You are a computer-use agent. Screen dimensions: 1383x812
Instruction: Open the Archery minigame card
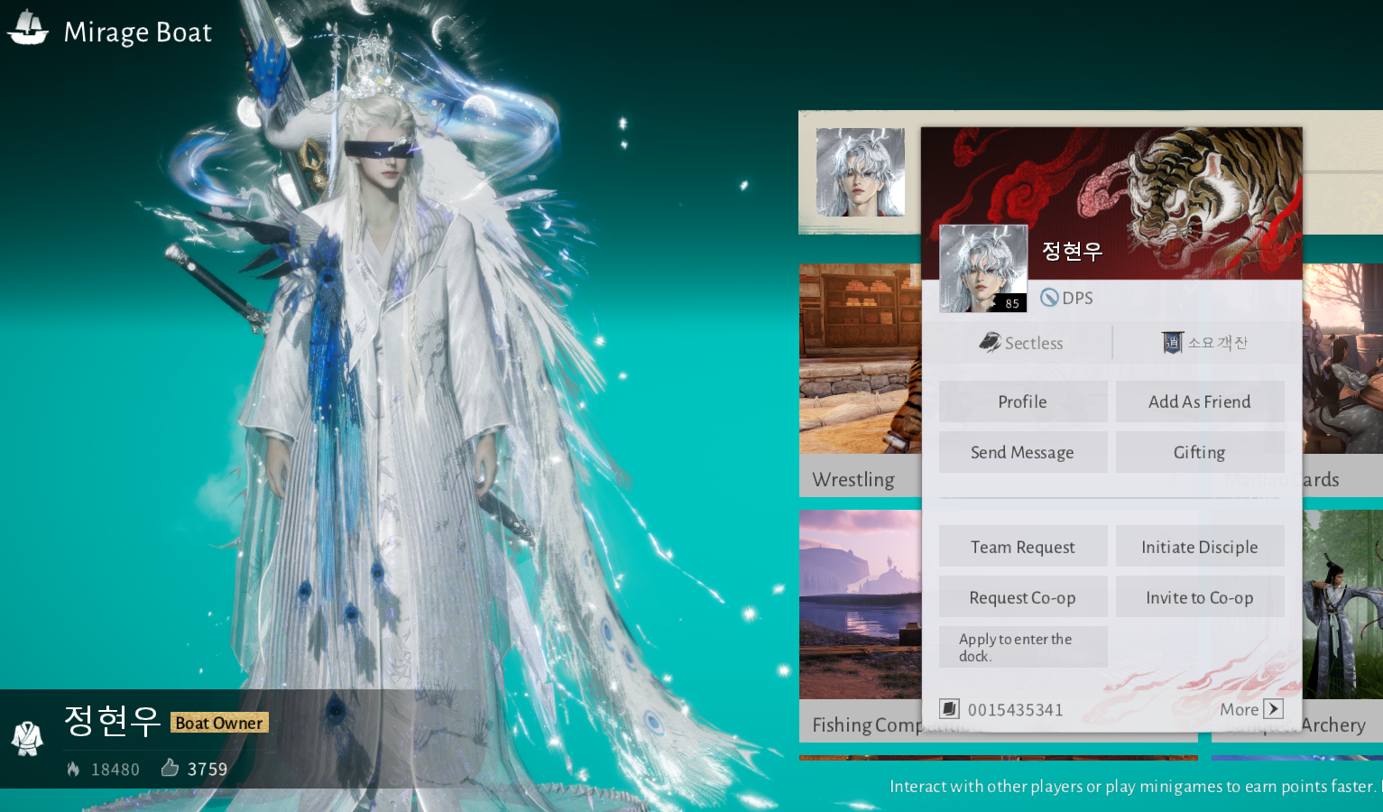1342,625
